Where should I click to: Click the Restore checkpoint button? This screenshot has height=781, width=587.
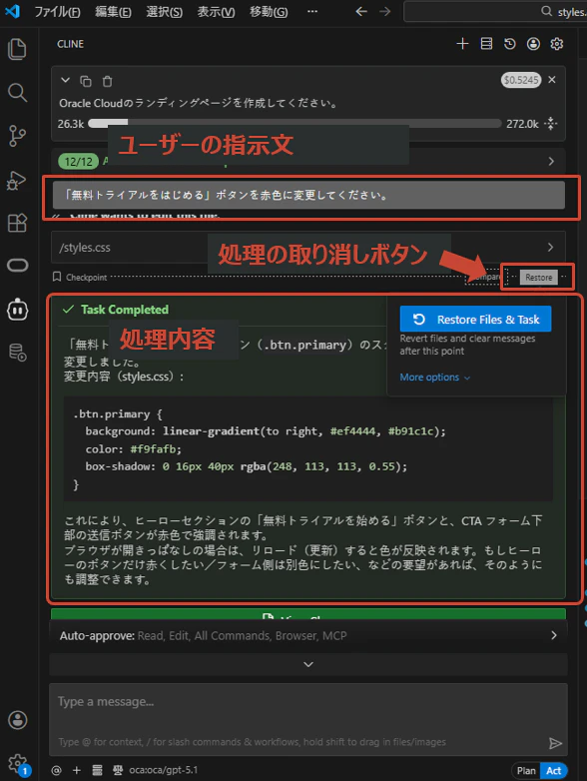(x=538, y=277)
